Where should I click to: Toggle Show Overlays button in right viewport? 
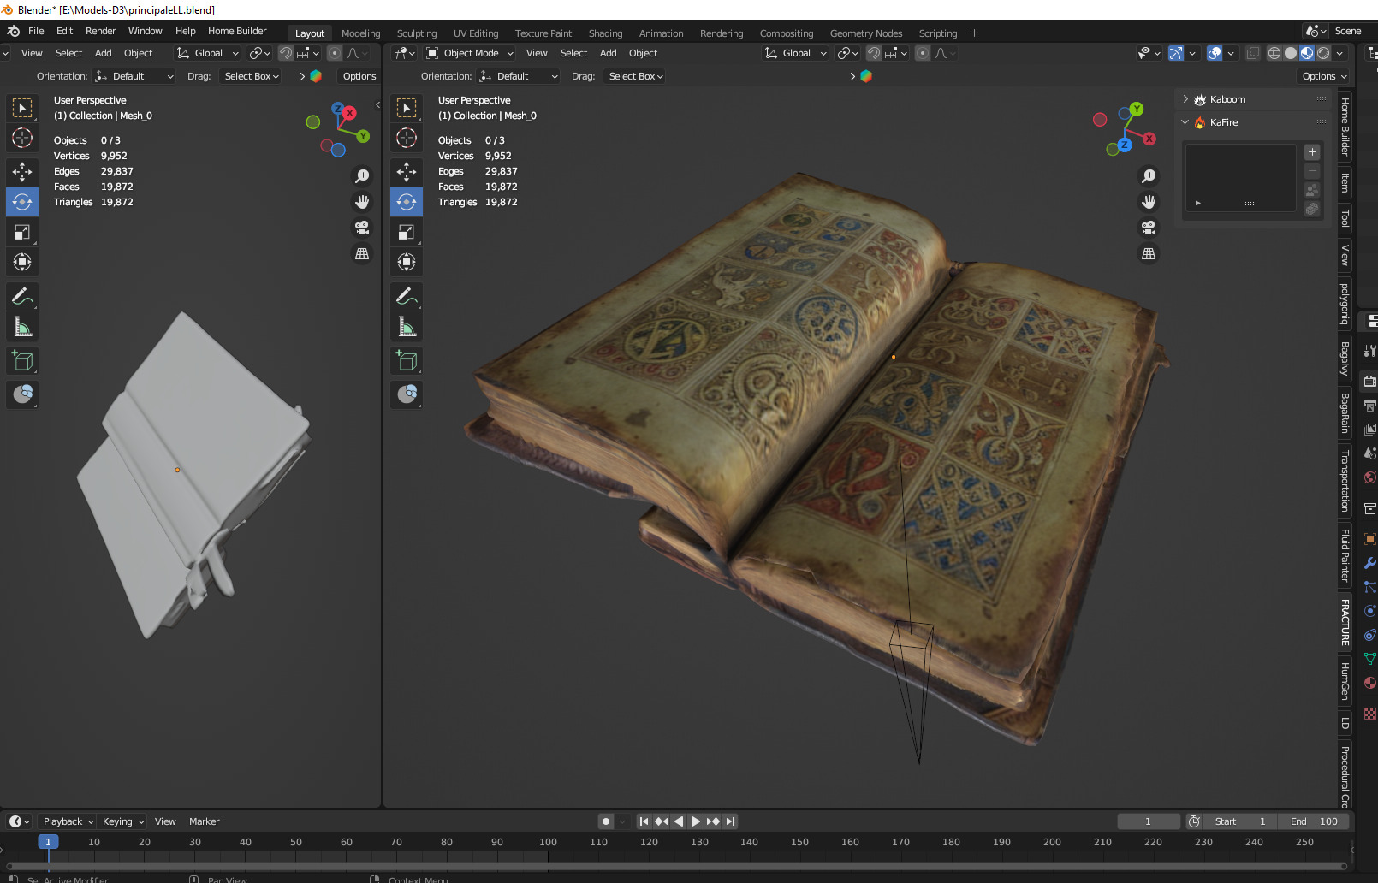point(1215,53)
